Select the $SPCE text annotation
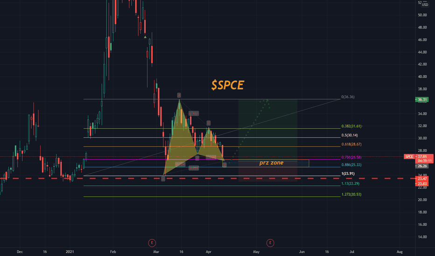Viewport: 435px width, 256px height. [x=227, y=85]
